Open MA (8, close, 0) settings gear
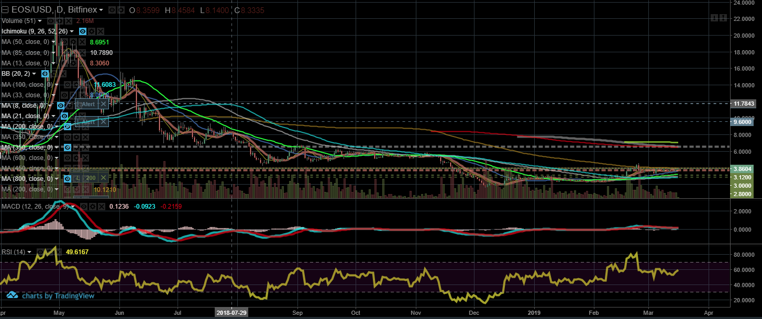This screenshot has height=319, width=762. point(70,106)
